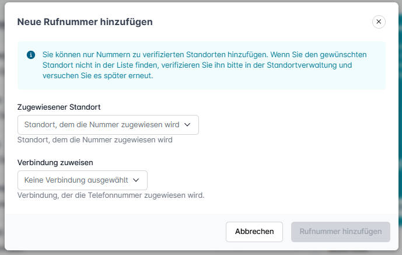Click the info icon in the blue notice
The width and height of the screenshot is (402, 255).
pyautogui.click(x=31, y=55)
